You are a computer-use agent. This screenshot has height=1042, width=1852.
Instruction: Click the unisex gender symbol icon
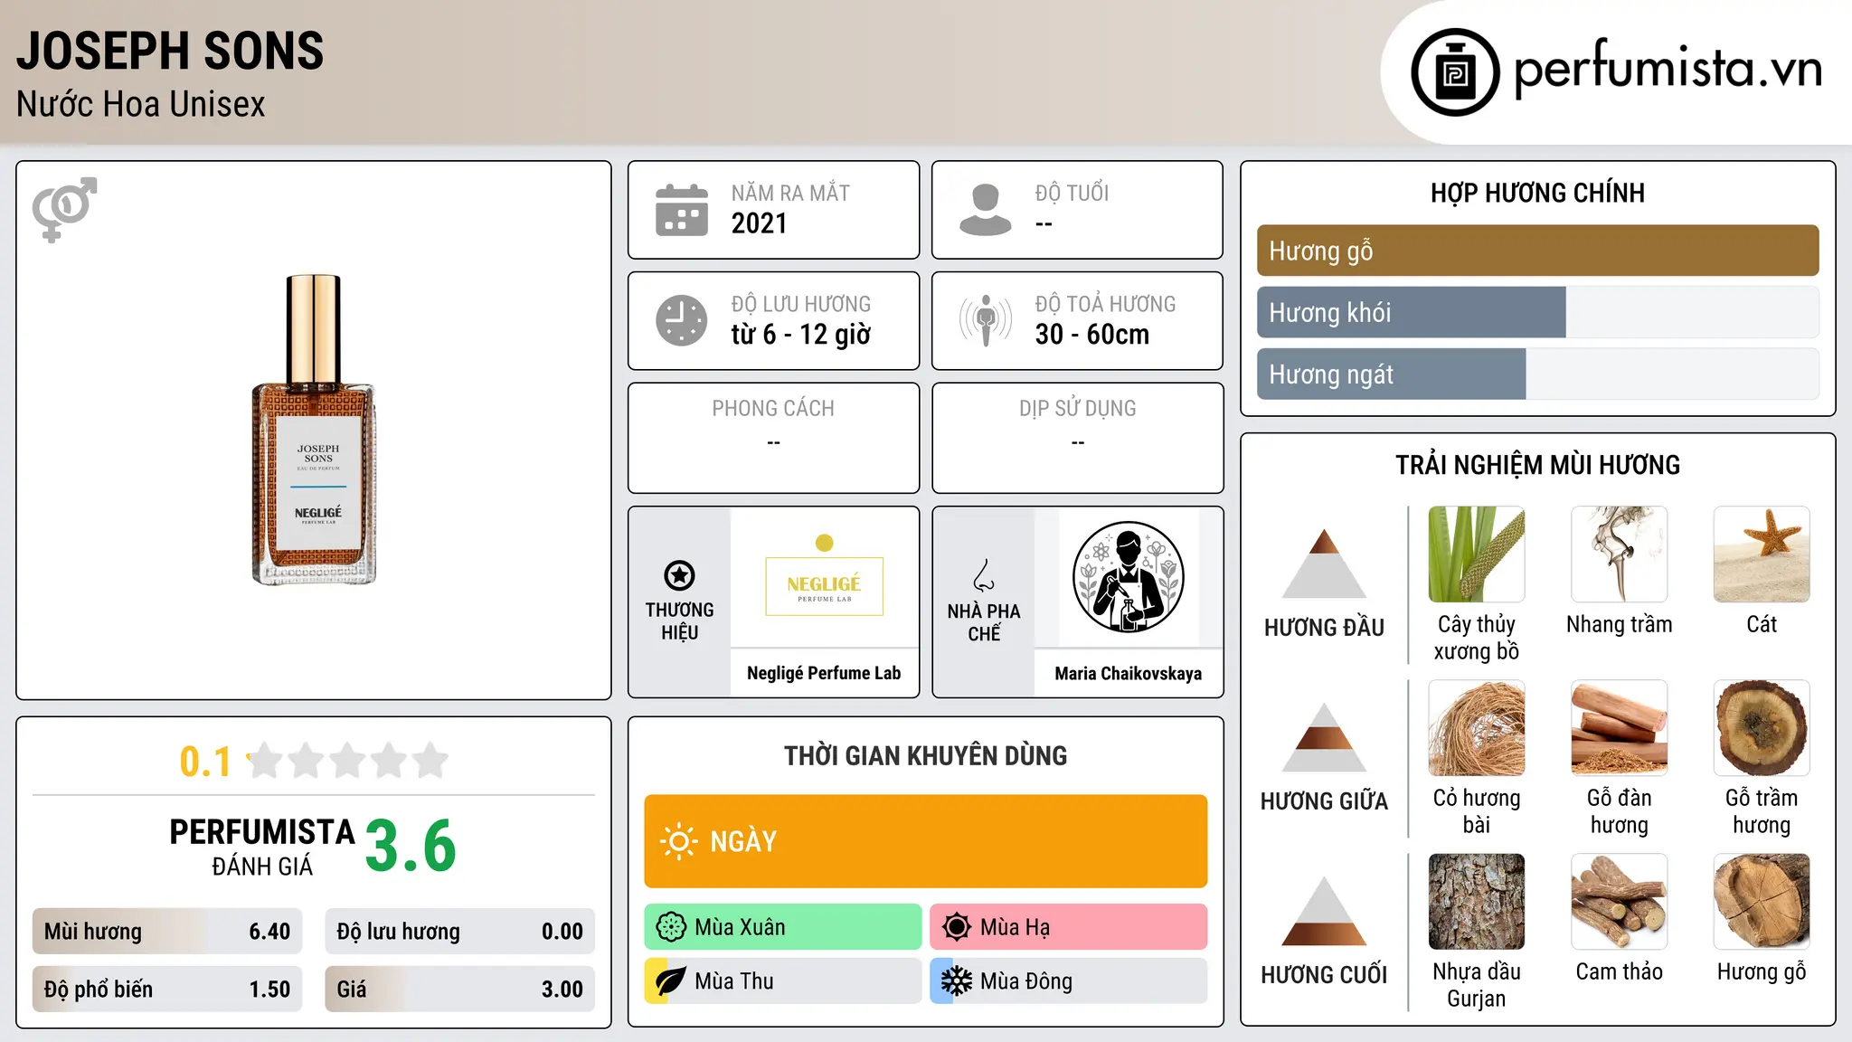point(64,209)
